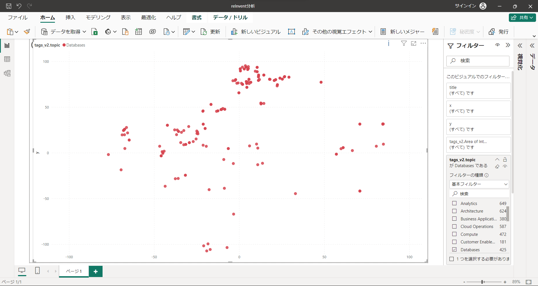Open the filter type dropdown
This screenshot has width=538, height=286.
coord(479,184)
